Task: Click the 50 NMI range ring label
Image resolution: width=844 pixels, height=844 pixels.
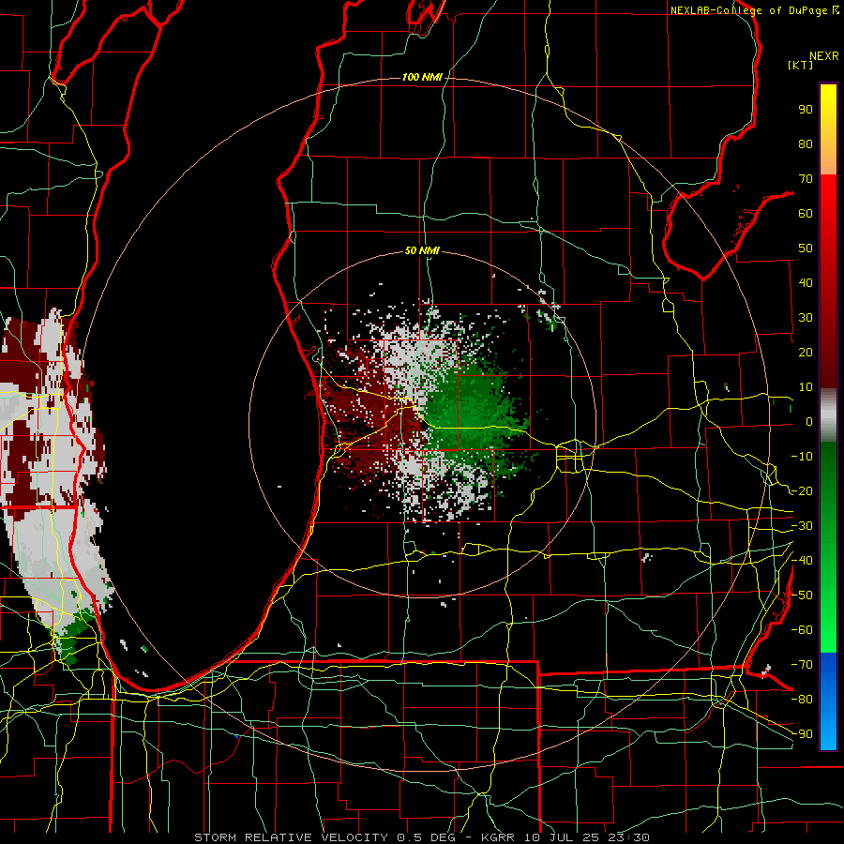Action: click(x=422, y=250)
